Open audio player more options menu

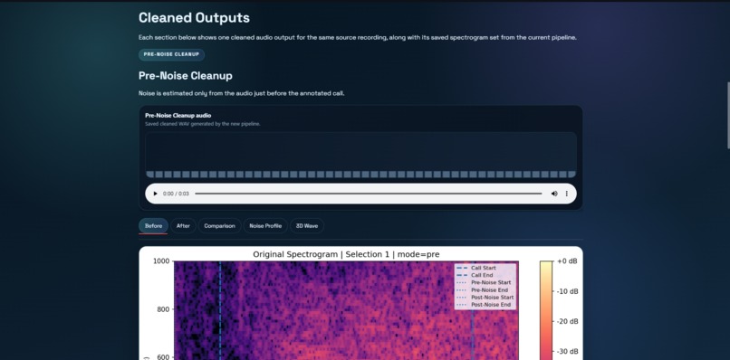coord(567,194)
